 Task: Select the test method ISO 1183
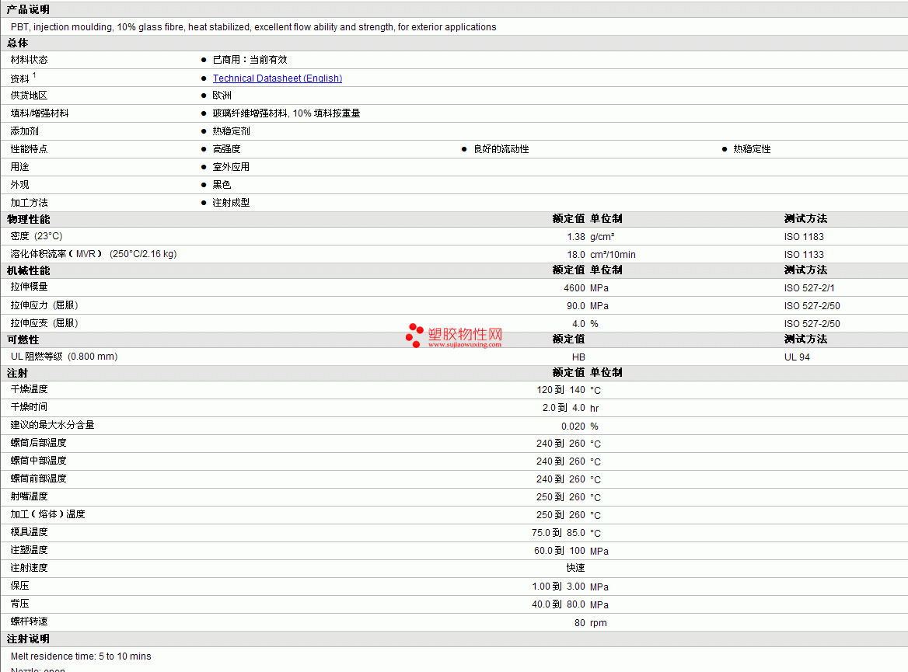click(804, 237)
